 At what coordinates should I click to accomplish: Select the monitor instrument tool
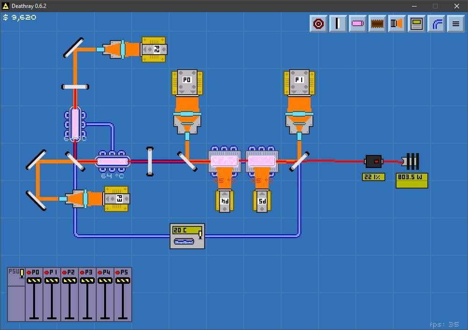[x=417, y=23]
